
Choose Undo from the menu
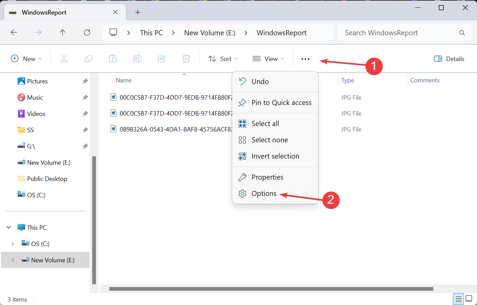(275, 82)
